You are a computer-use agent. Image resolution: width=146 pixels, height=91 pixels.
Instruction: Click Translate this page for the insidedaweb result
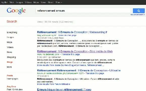pos(70,54)
